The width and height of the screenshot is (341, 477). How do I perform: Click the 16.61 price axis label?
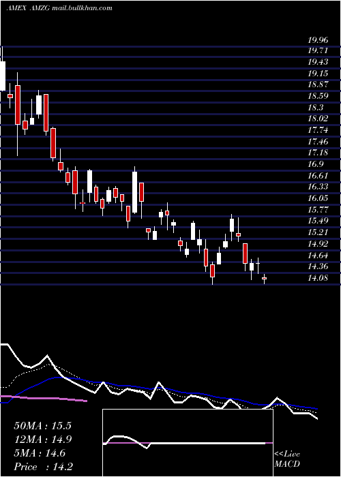pyautogui.click(x=318, y=176)
